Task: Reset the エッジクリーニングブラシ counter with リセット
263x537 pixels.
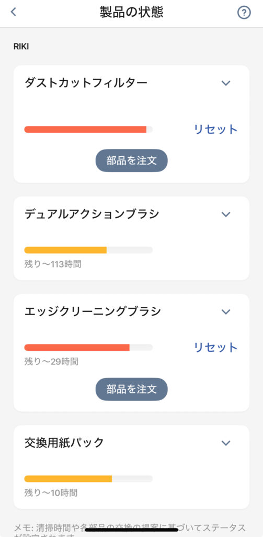Action: 215,347
